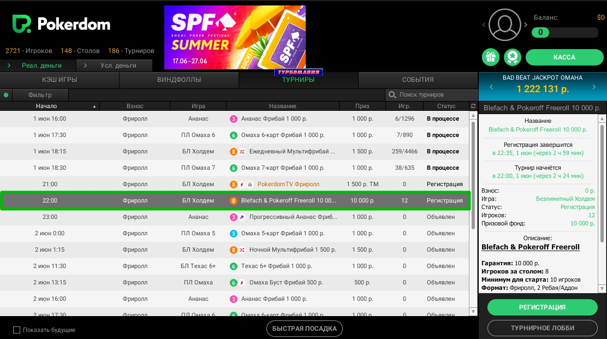Viewport: 607px width, 339px height.
Task: Sort by Игра column header
Action: [x=198, y=106]
